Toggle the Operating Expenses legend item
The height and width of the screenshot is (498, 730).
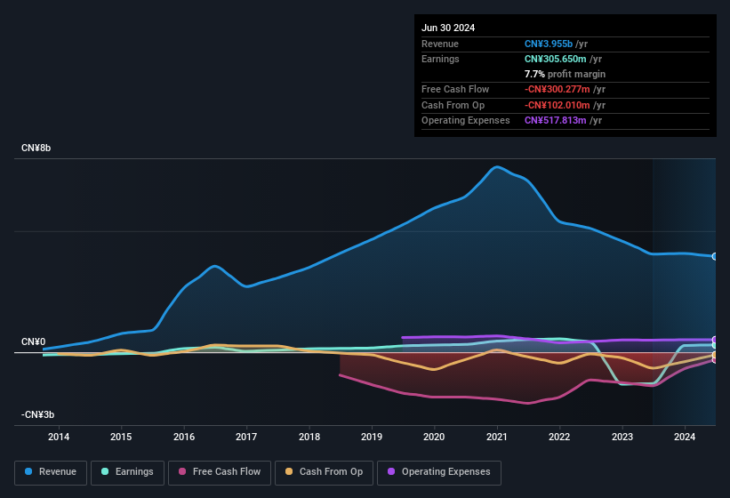(438, 471)
